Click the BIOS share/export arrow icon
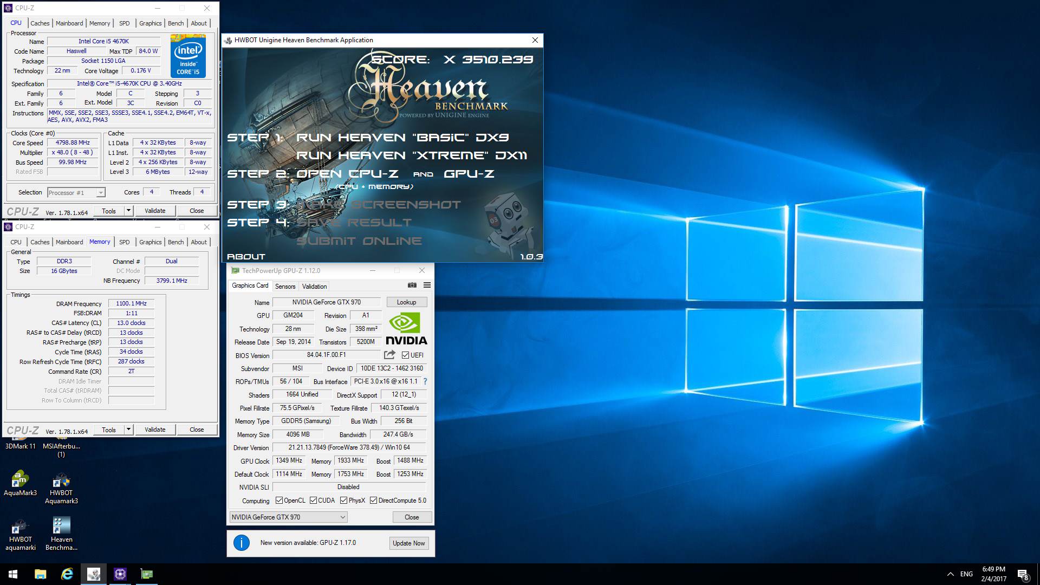The width and height of the screenshot is (1040, 585). coord(389,355)
